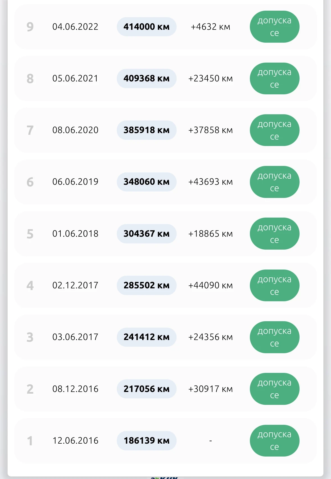Click the date 12.06.2016
Viewport: 331px width, 479px height.
(x=75, y=441)
